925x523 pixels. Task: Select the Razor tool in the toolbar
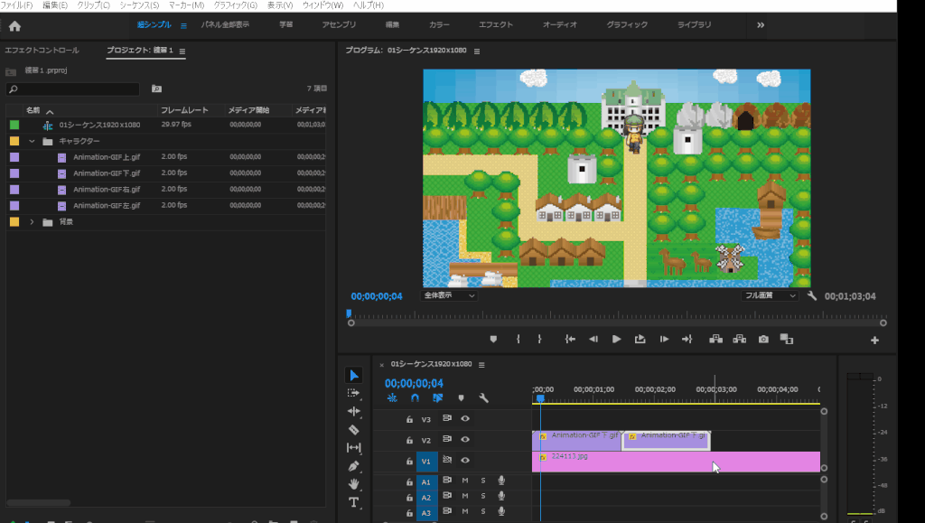coord(353,429)
